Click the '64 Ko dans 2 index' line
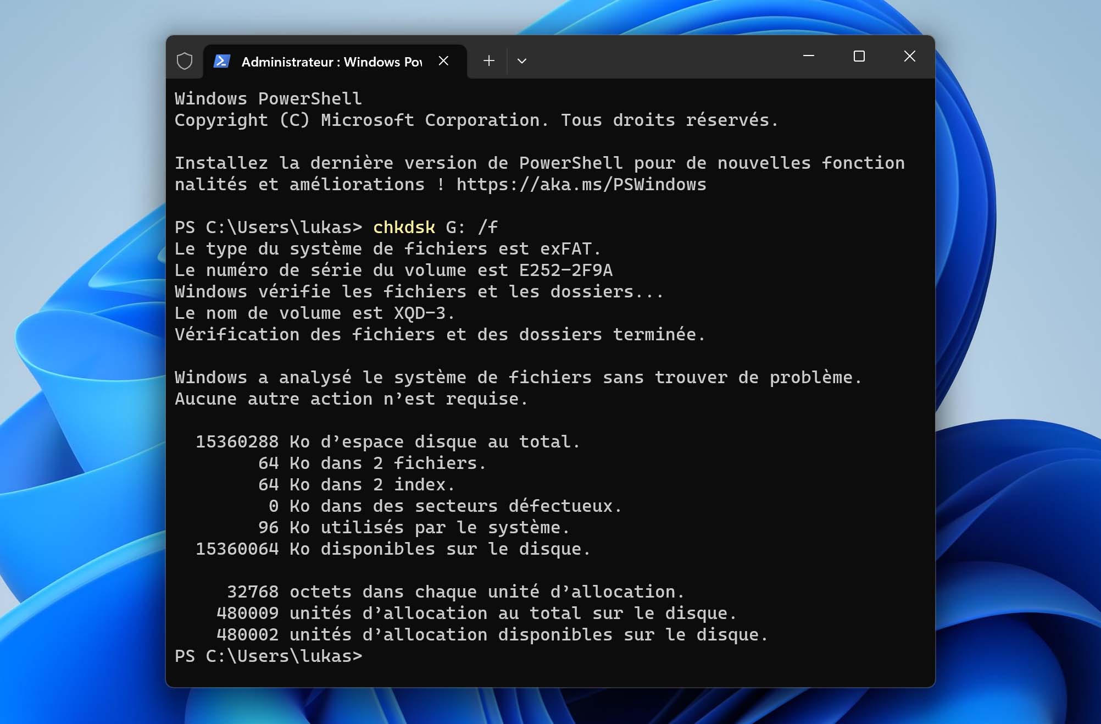 click(357, 485)
